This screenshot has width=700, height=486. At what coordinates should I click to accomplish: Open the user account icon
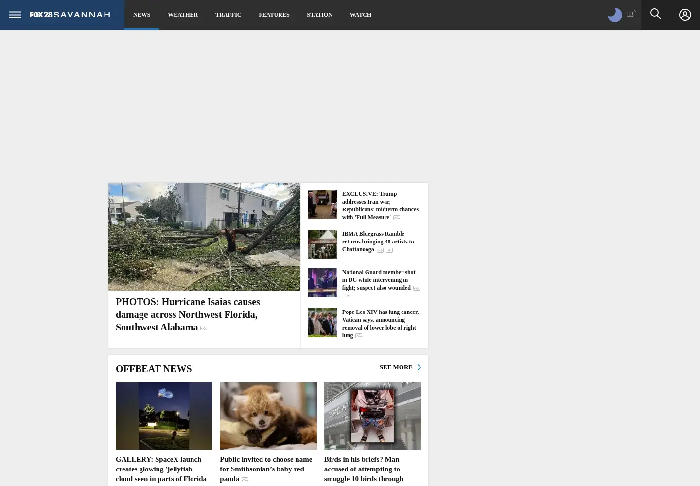pos(685,15)
